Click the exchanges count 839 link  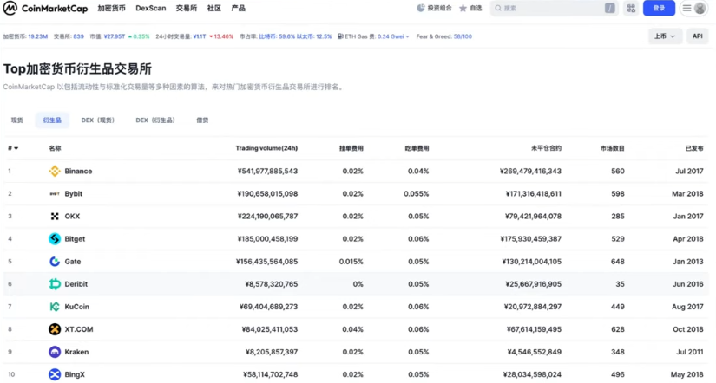(78, 36)
